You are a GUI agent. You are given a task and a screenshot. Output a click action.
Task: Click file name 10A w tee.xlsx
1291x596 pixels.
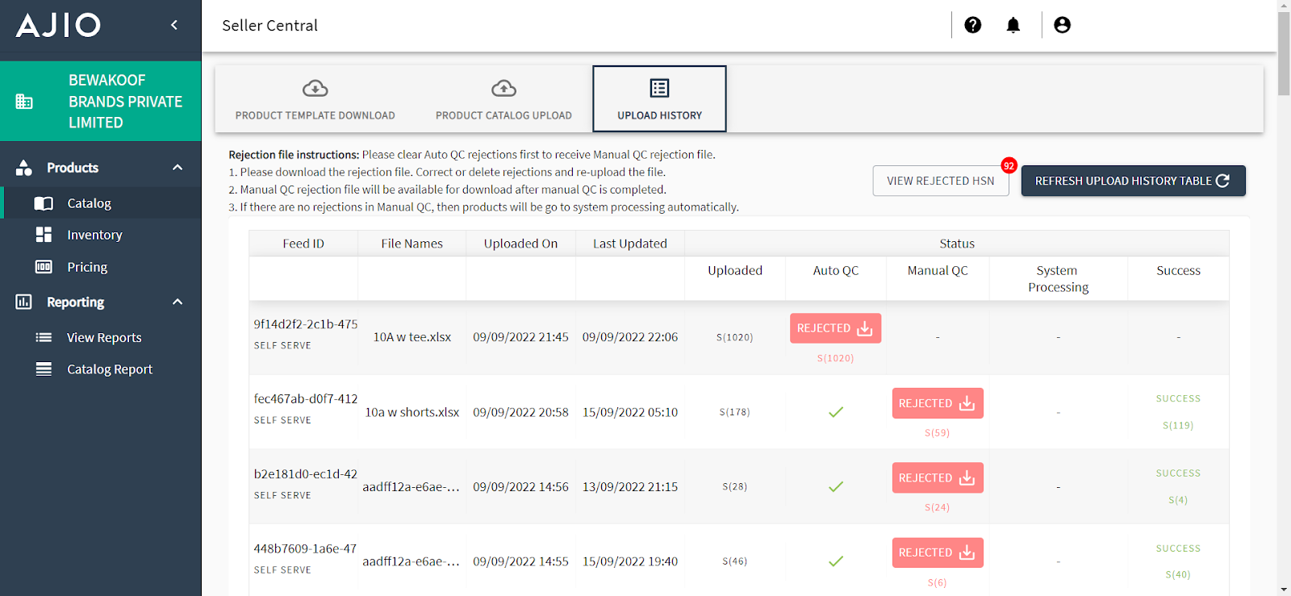tap(412, 337)
